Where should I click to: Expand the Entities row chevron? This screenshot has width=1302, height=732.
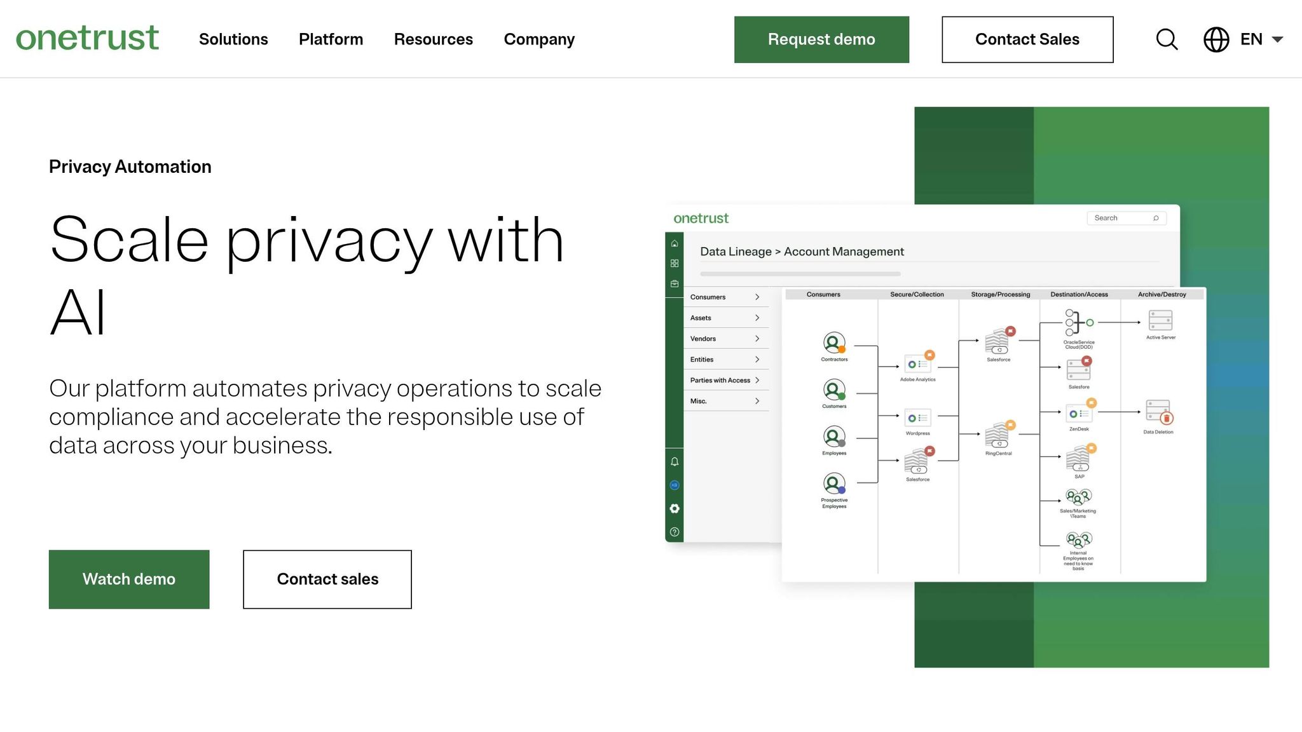pos(757,360)
